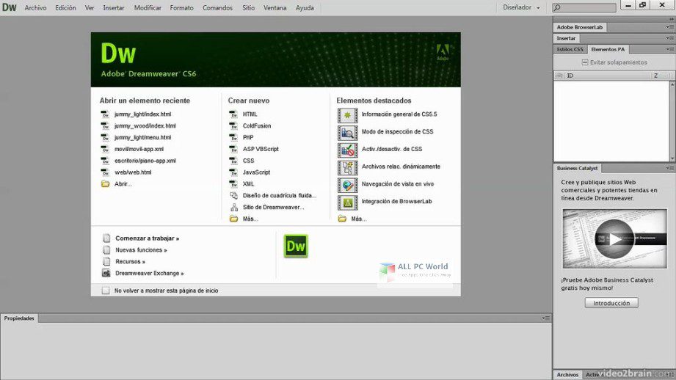Click the PHP file icon
Image resolution: width=676 pixels, height=380 pixels.
(x=233, y=137)
